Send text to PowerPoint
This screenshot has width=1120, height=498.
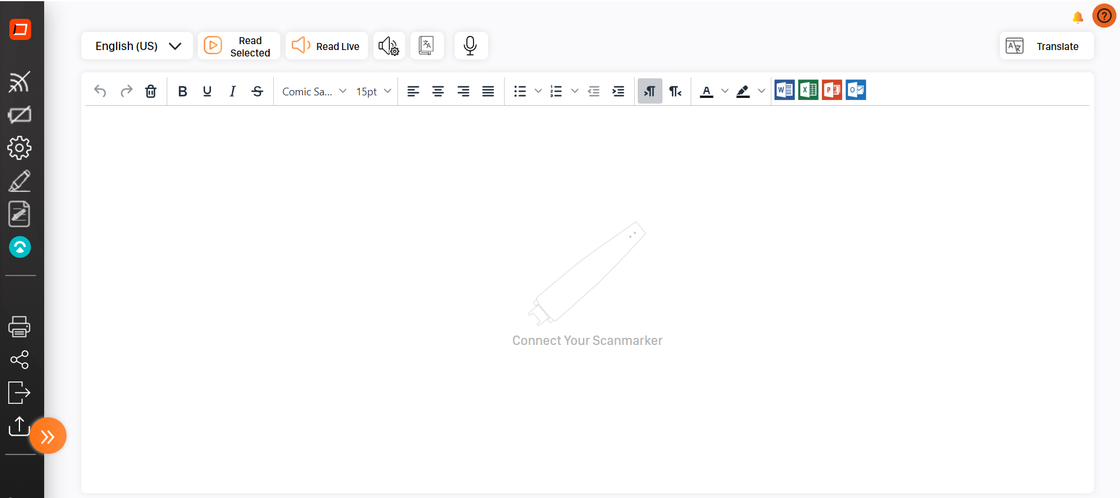tap(831, 90)
